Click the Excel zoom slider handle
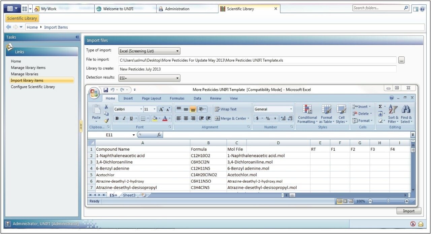This screenshot has width=431, height=234. (x=388, y=201)
